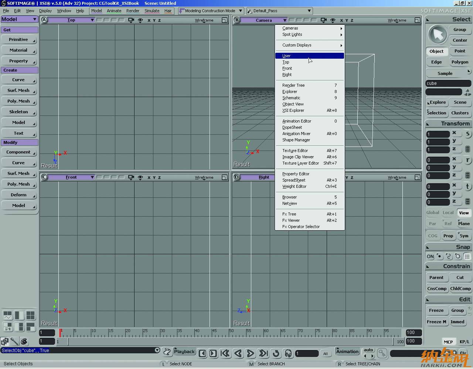Screen dimensions: 473x369
Task: Choose Animation Editor in menu
Action: pyautogui.click(x=310, y=121)
